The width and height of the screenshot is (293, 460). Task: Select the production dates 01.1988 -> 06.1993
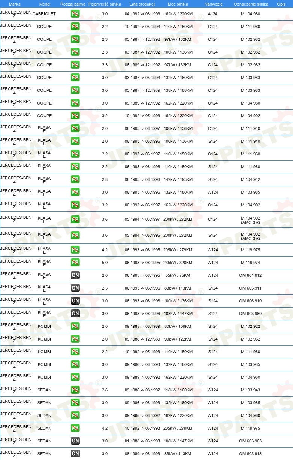tap(142, 441)
